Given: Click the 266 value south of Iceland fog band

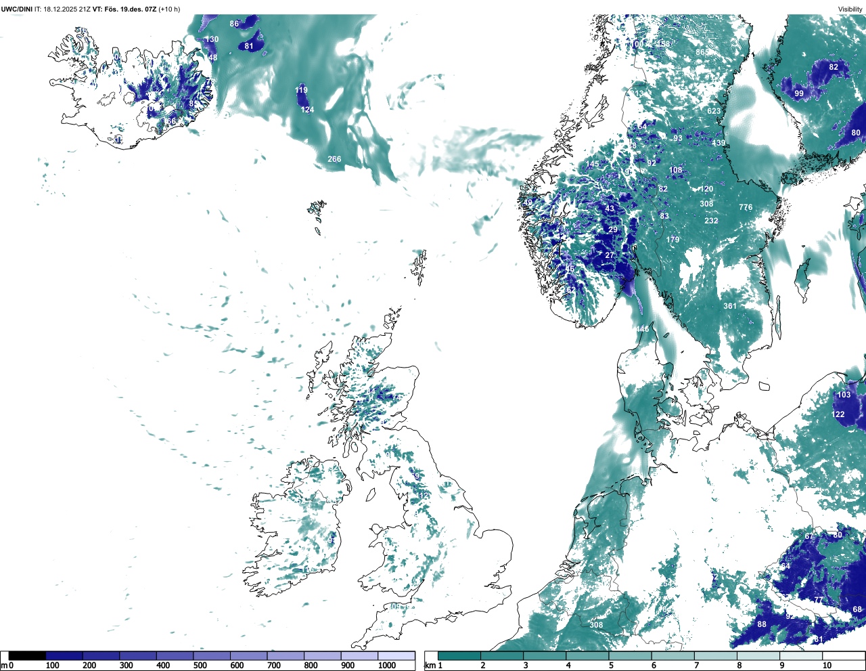Looking at the screenshot, I should point(334,160).
